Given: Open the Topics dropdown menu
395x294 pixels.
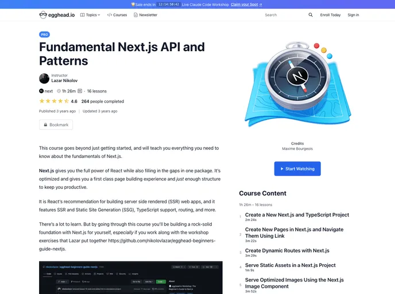Looking at the screenshot, I should point(90,15).
